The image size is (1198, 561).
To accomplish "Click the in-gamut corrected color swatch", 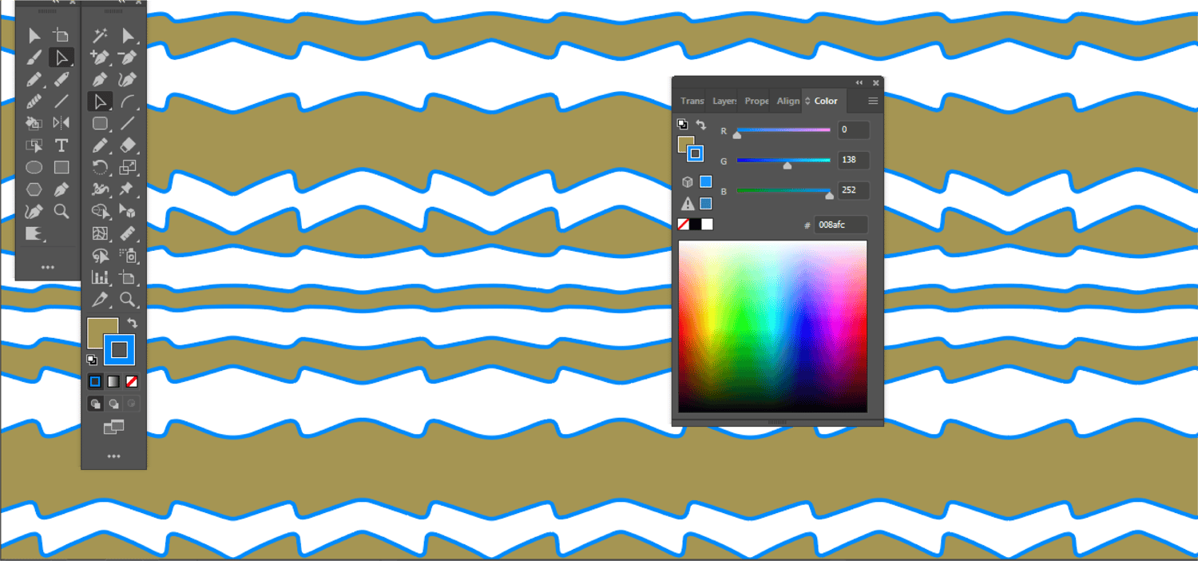I will pyautogui.click(x=705, y=204).
